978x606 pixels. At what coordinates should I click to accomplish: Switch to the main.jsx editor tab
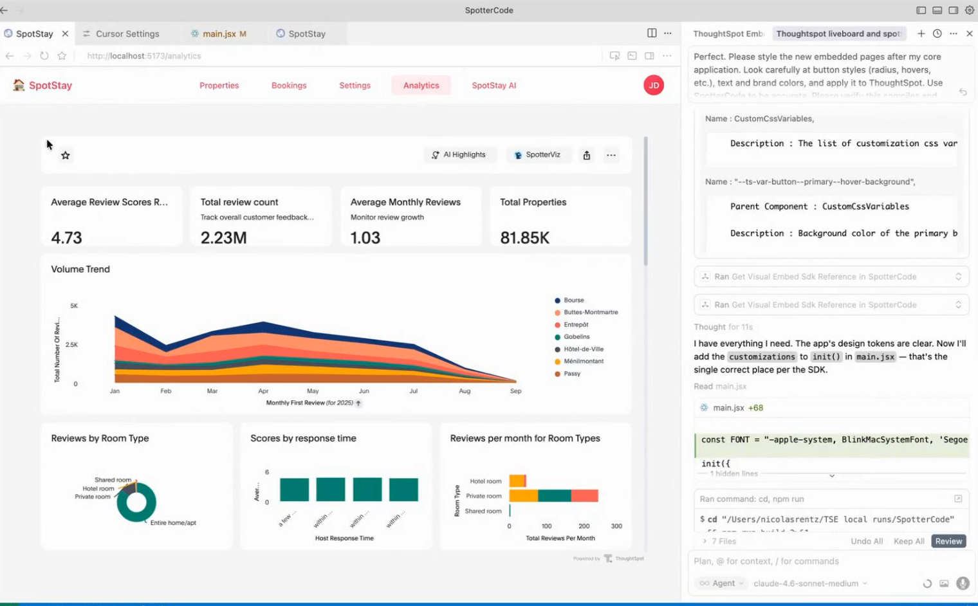tap(220, 33)
